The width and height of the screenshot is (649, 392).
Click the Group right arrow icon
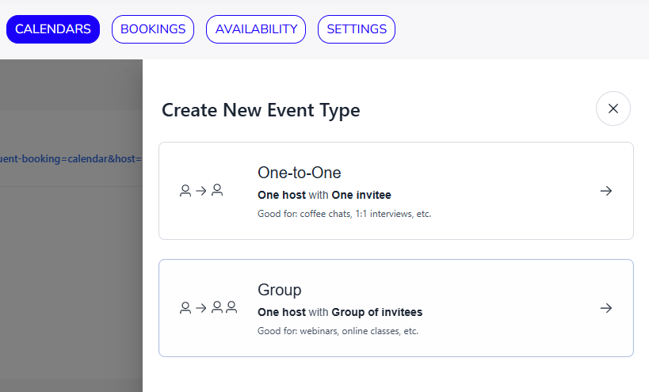coord(605,308)
